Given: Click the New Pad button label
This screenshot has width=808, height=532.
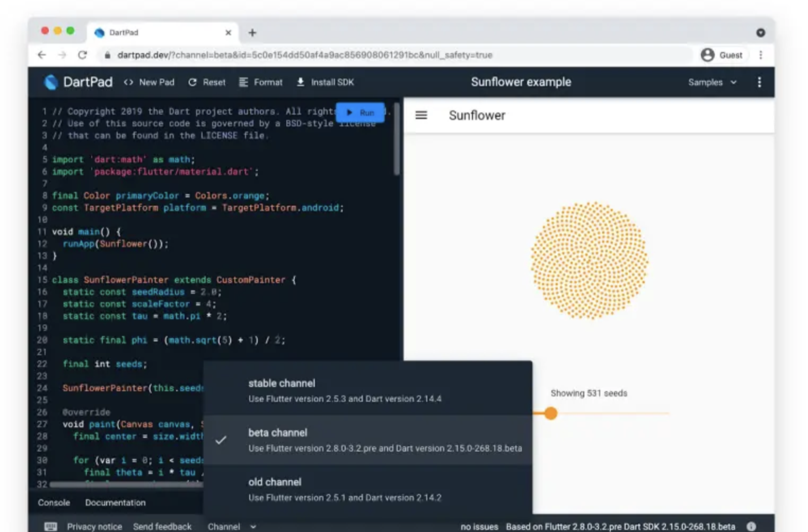Looking at the screenshot, I should (x=156, y=82).
